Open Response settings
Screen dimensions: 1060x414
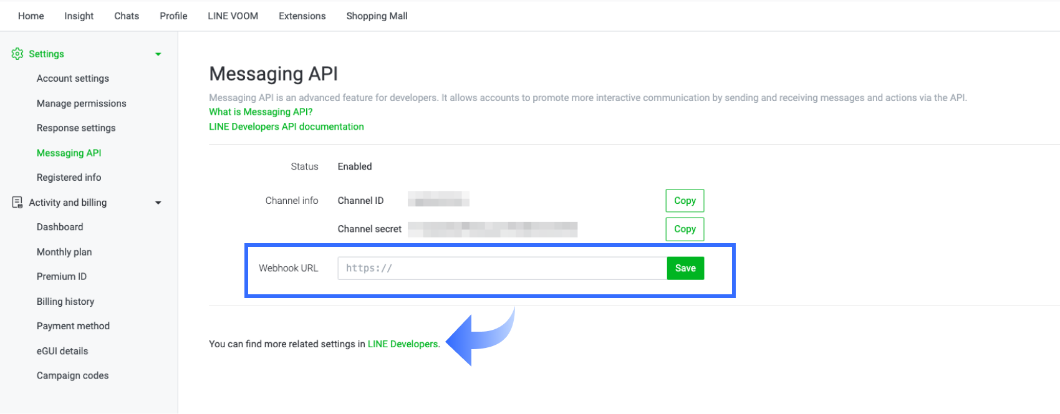pos(76,127)
